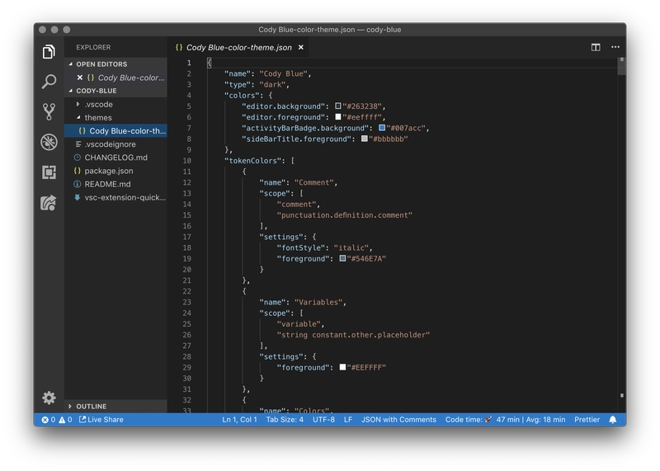660x471 pixels.
Task: Change encoding via UTF-8 status item
Action: (323, 420)
